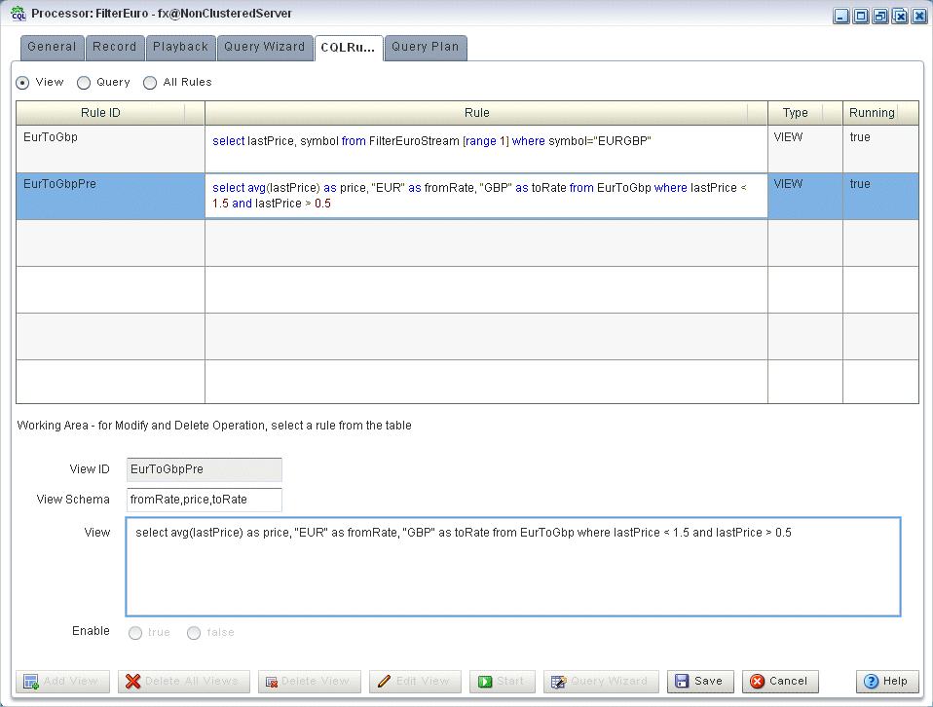Select the Query radio button
The width and height of the screenshot is (933, 707).
coord(84,83)
